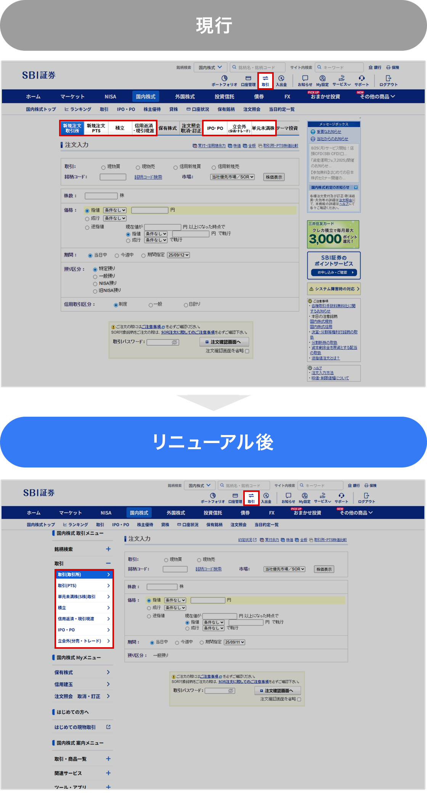Open 単元未満株(S株)取引 sidebar menu item
This screenshot has height=793, width=427.
[x=84, y=596]
